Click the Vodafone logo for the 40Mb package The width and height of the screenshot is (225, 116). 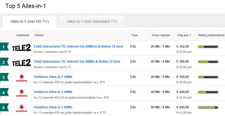21,93
